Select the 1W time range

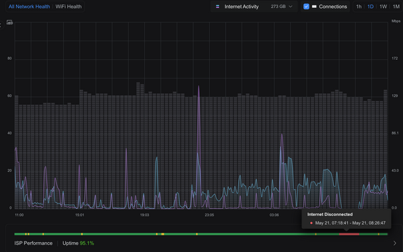click(383, 7)
